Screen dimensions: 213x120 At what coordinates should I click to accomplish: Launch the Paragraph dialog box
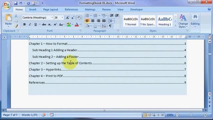pos(118,31)
